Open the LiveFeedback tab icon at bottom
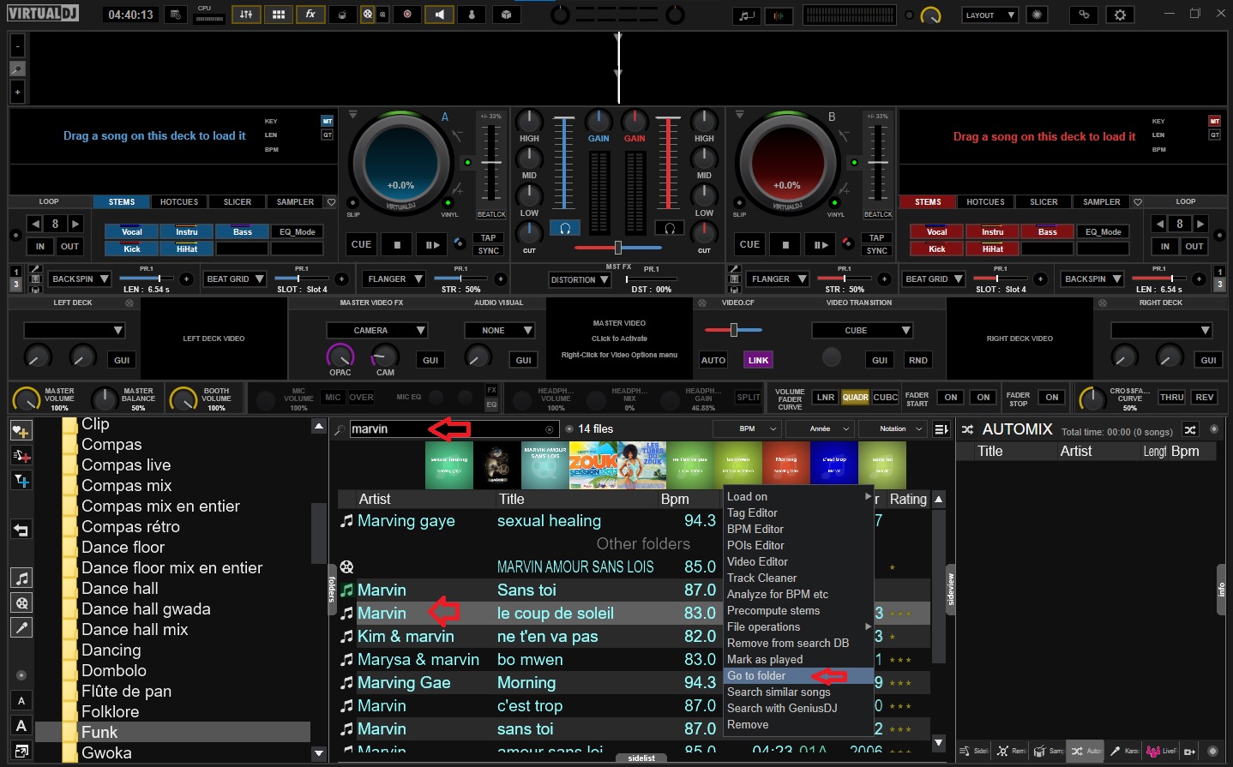This screenshot has width=1233, height=767. click(x=1160, y=751)
